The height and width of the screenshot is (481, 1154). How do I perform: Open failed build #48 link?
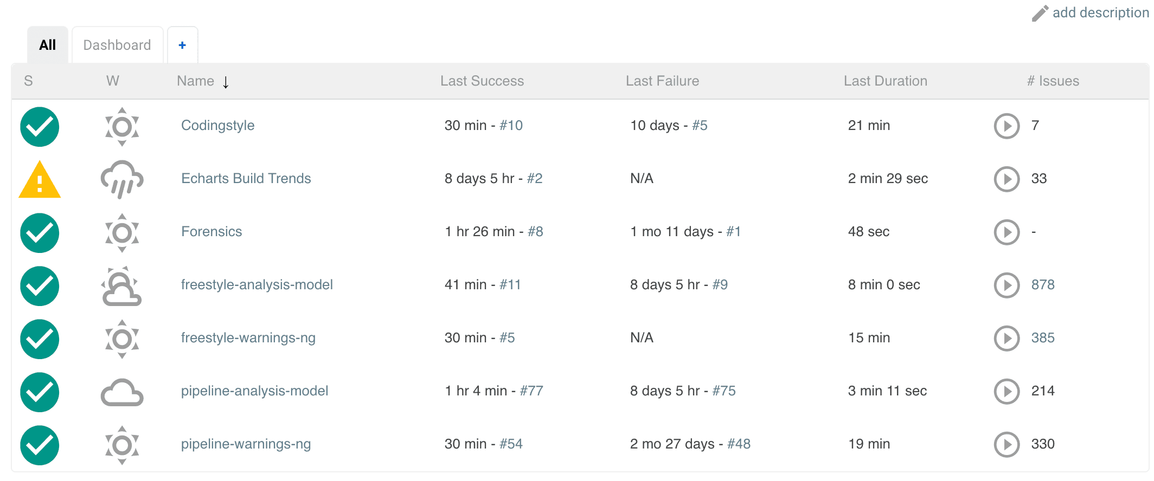739,444
